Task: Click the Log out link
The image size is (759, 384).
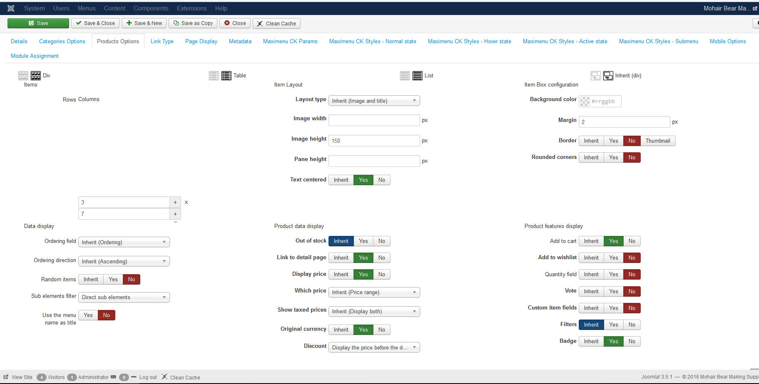Action: pos(148,377)
